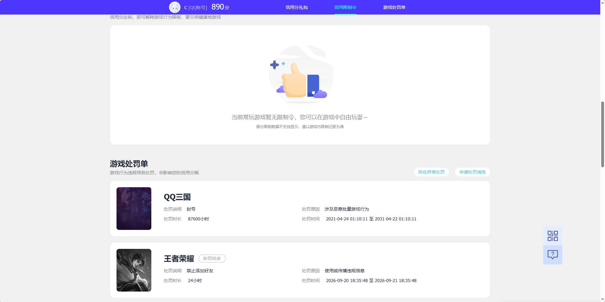Click the vertical scrollbar thumb
Image resolution: width=605 pixels, height=302 pixels.
tap(602, 134)
